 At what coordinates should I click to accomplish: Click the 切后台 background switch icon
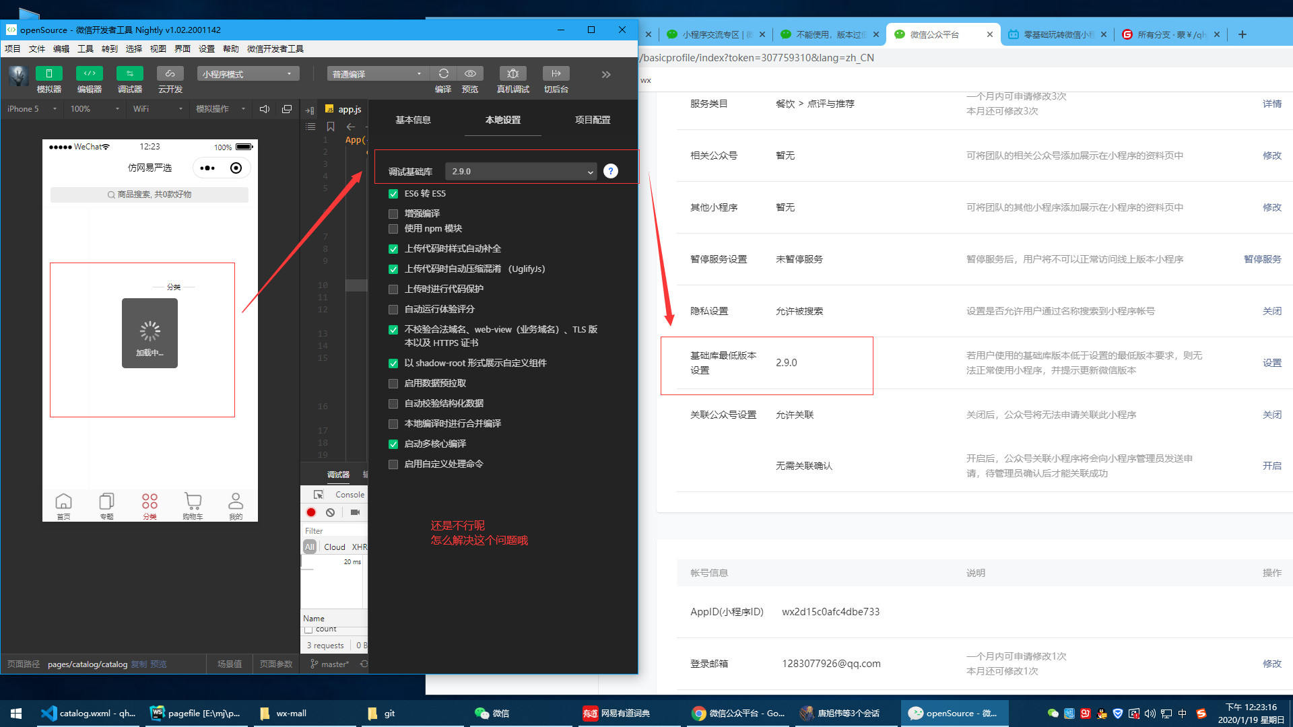click(556, 73)
